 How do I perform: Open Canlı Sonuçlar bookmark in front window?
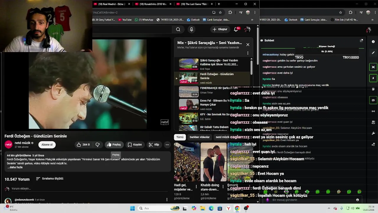pos(216,20)
